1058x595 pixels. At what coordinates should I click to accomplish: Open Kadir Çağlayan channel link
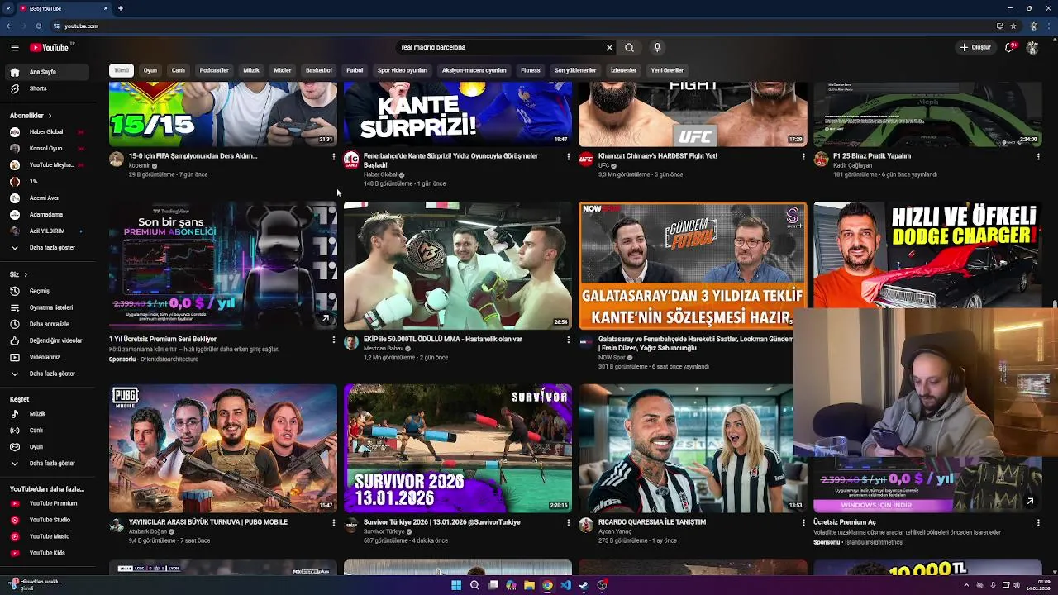coord(852,165)
